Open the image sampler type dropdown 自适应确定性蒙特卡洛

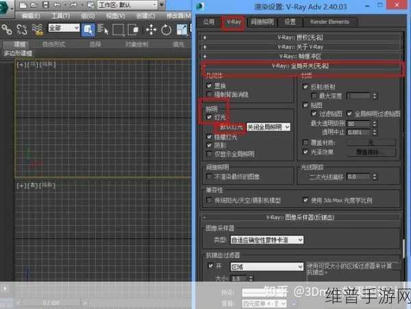267,240
